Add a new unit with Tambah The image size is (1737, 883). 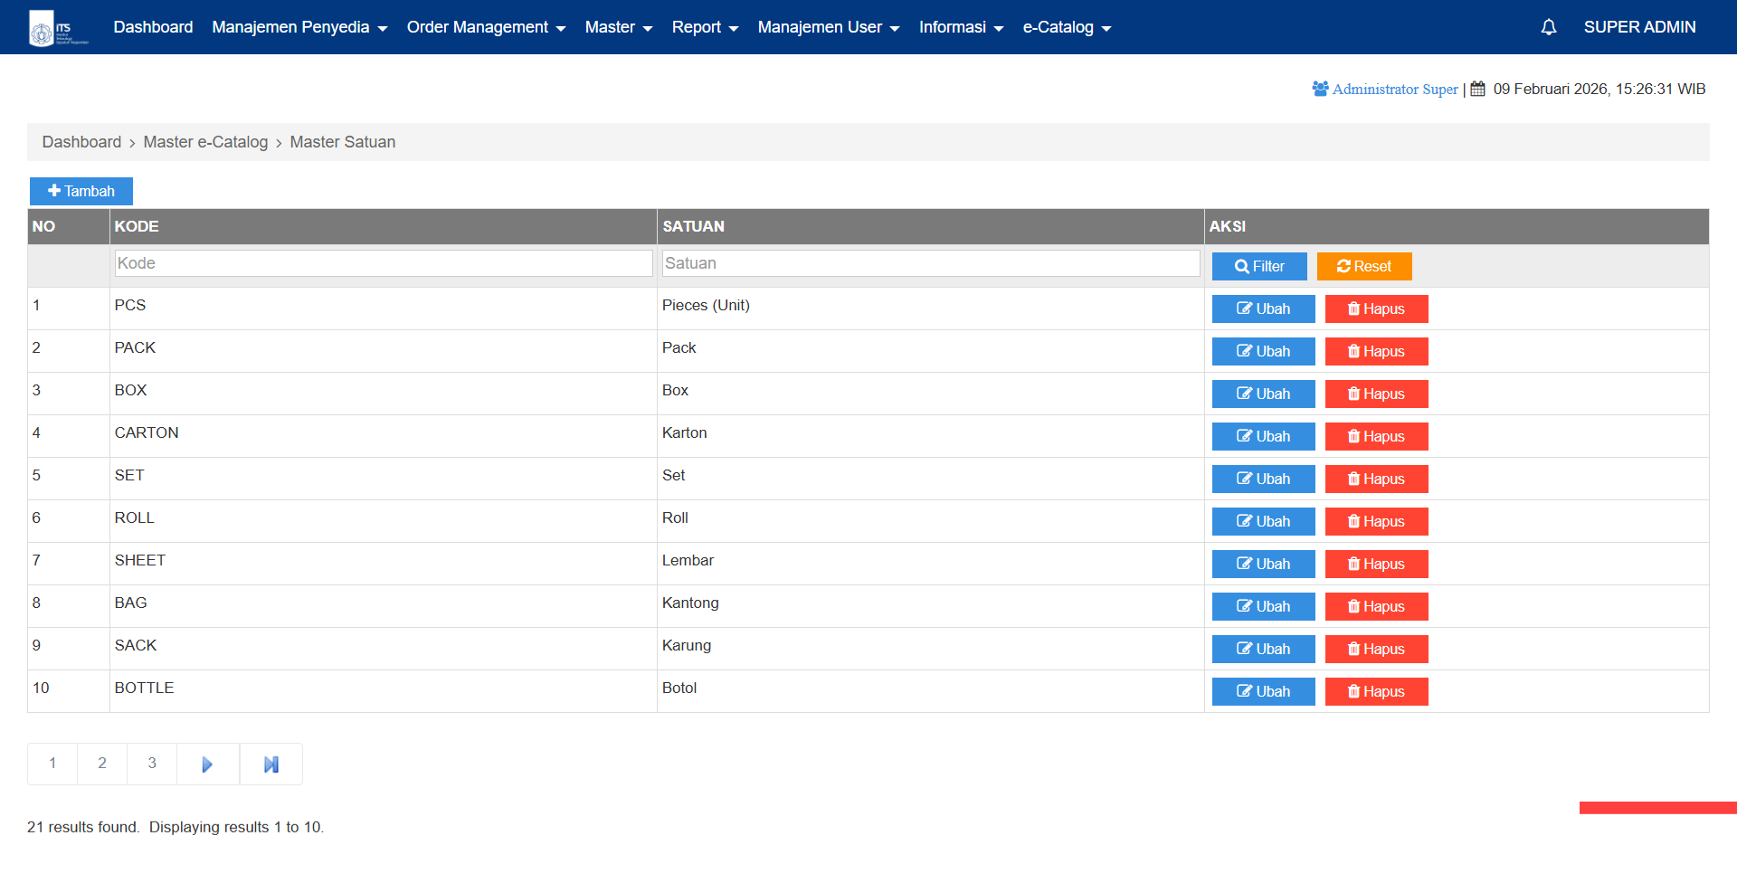point(81,191)
